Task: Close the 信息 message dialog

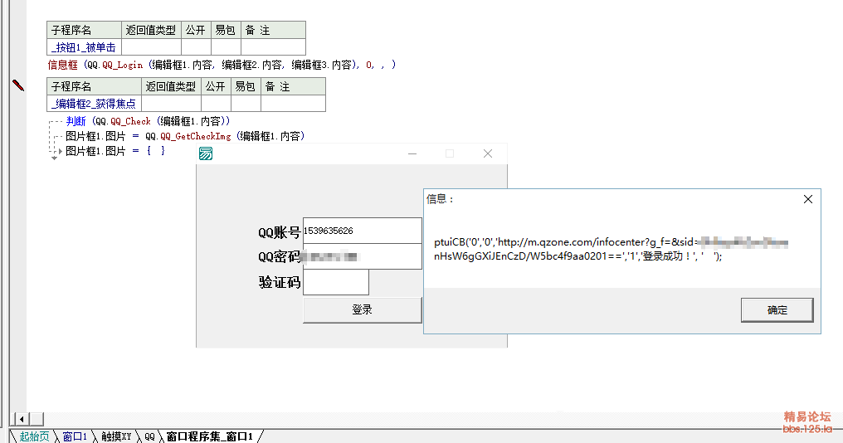Action: point(807,199)
